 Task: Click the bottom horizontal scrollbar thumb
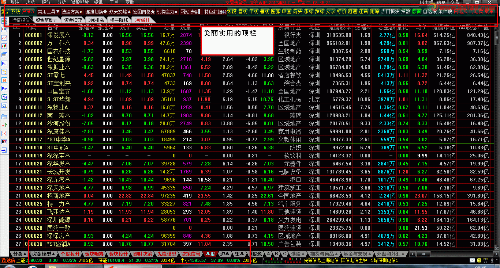coord(423,253)
